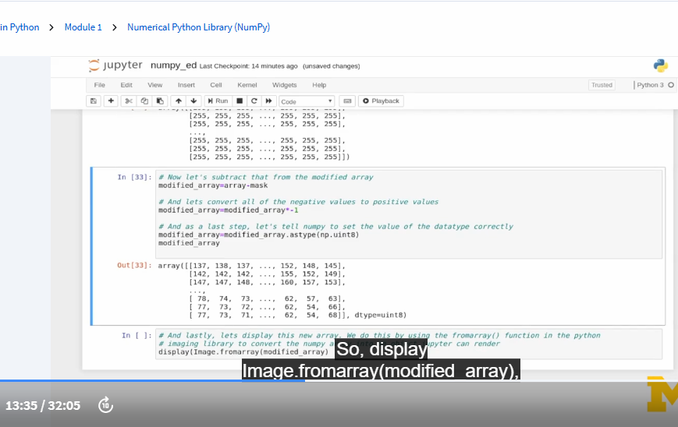Open the 'in Python' course breadcrumb

click(20, 27)
